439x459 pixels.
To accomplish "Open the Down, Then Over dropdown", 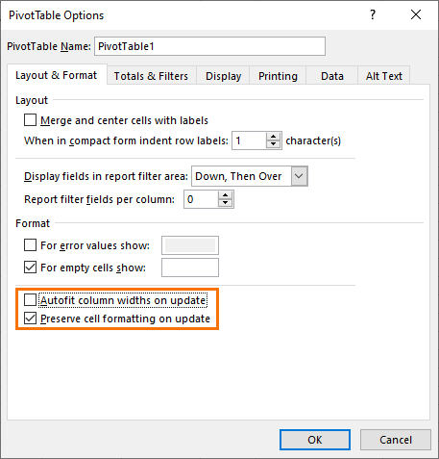I will (300, 176).
